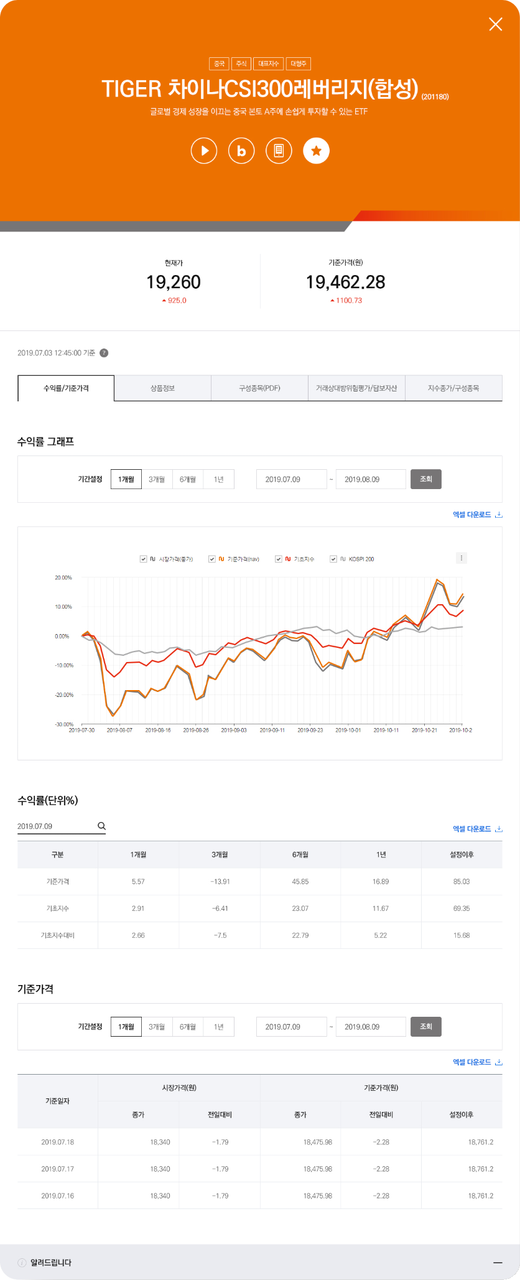Viewport: 520px width, 1280px height.
Task: Open the document circle icon
Action: [x=279, y=151]
